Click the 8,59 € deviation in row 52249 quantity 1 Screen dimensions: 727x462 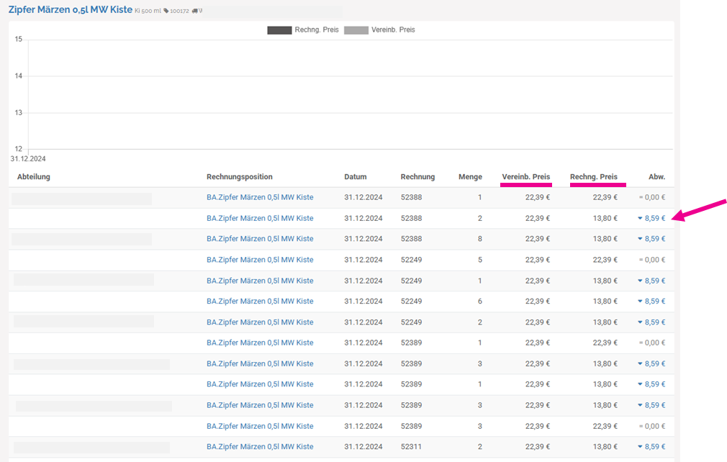pyautogui.click(x=651, y=281)
